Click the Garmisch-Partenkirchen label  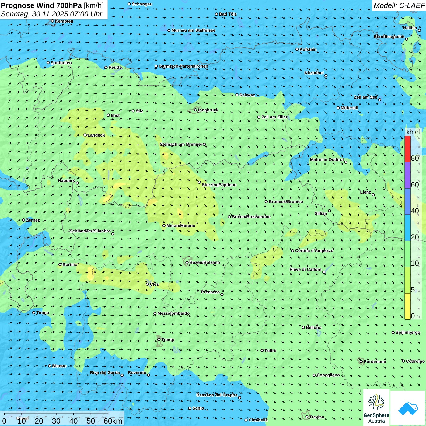(183, 66)
